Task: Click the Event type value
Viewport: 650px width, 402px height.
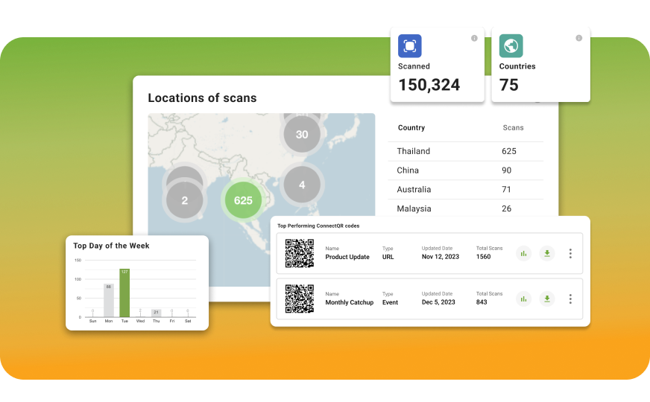Action: (390, 302)
